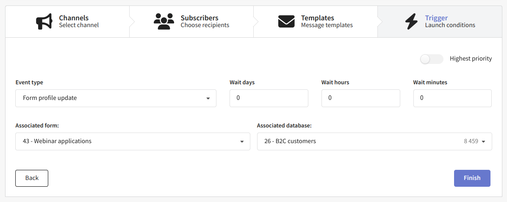Click the Trigger lightning bolt icon
Screen dimensions: 507x202
coord(411,21)
